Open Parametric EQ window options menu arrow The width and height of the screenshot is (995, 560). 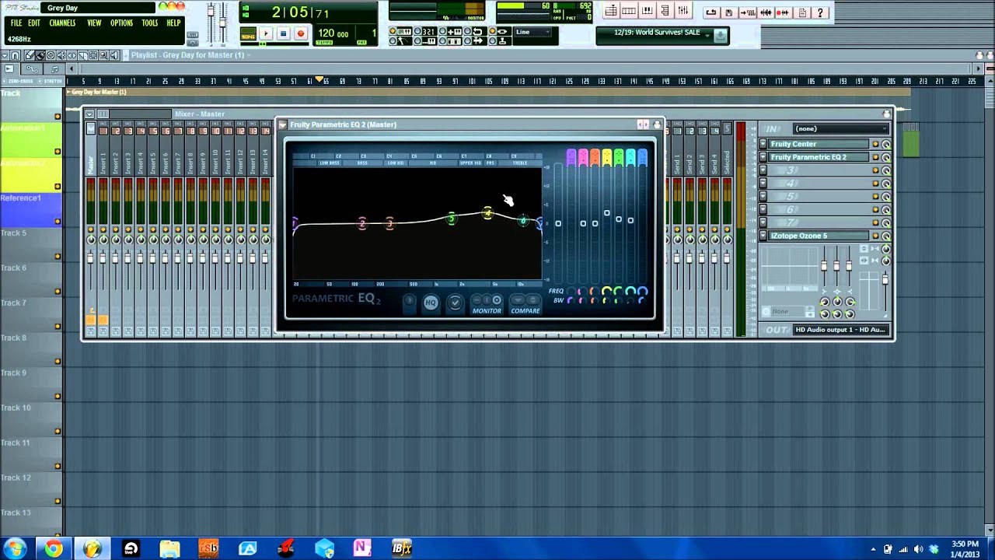coord(283,124)
